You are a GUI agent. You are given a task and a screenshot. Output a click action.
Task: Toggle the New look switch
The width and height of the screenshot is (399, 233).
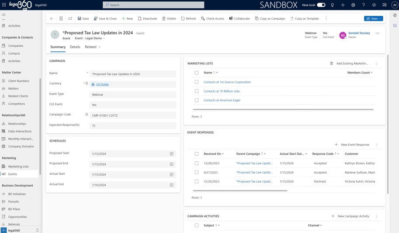coord(321,5)
